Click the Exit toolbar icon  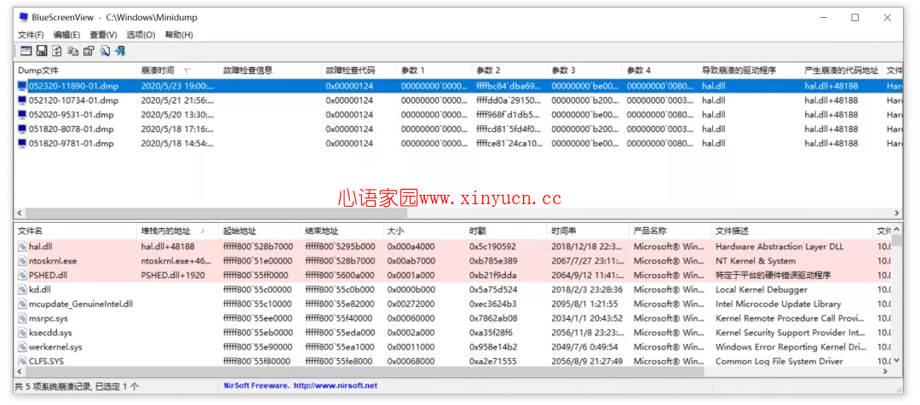(x=120, y=51)
